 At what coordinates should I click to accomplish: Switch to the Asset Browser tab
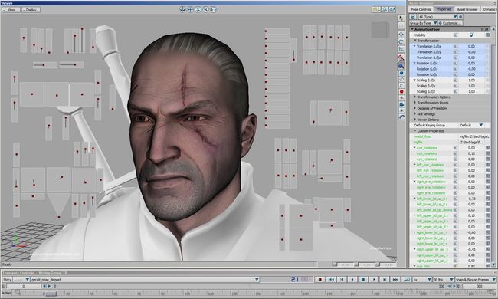point(467,9)
